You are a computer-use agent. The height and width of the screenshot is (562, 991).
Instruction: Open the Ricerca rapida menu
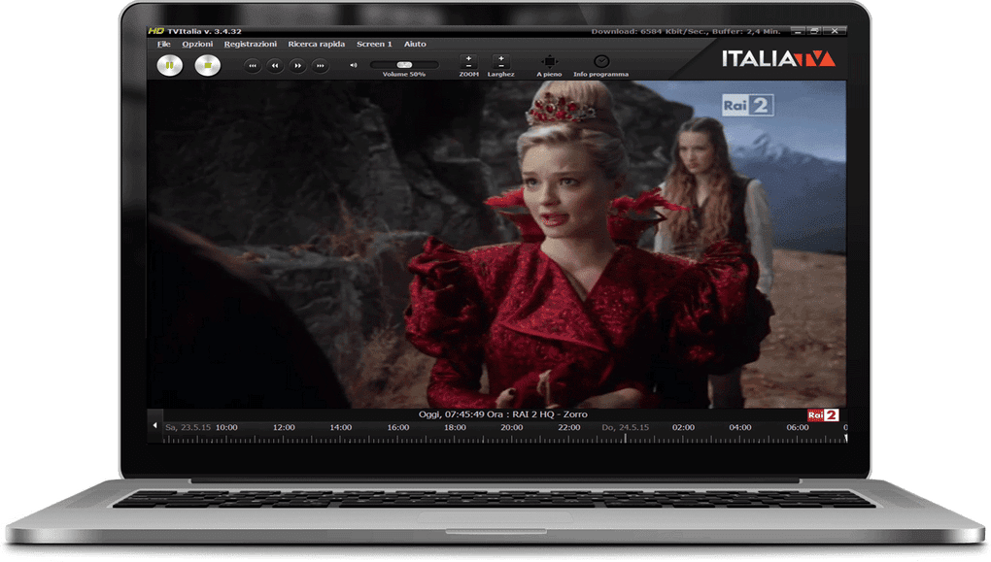pyautogui.click(x=317, y=45)
